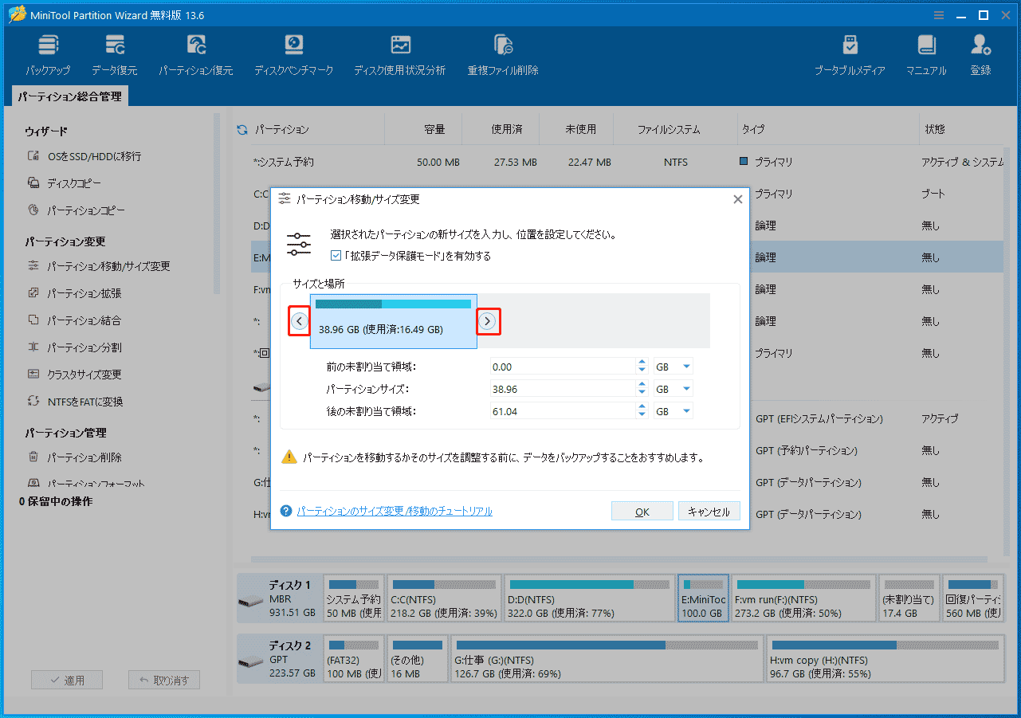
Task: Launch パーティション復元 from the toolbar
Action: pyautogui.click(x=196, y=55)
